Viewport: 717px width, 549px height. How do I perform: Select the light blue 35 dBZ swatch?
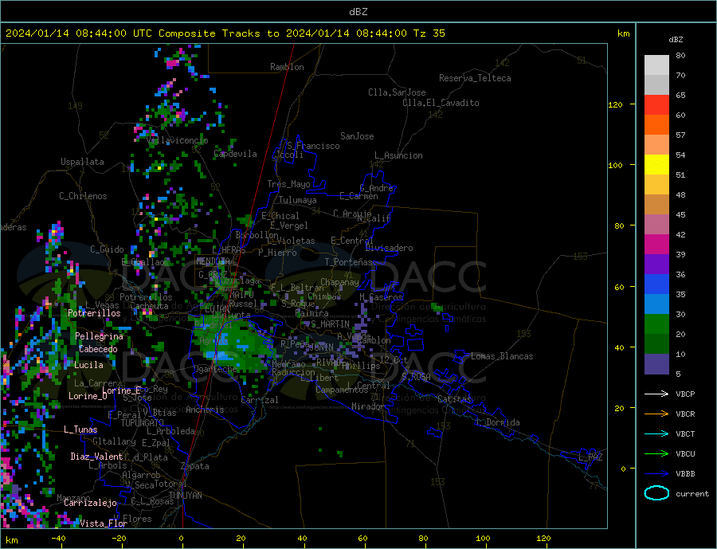656,304
